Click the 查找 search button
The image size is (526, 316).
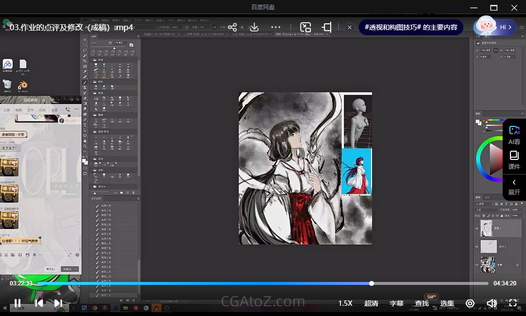422,303
